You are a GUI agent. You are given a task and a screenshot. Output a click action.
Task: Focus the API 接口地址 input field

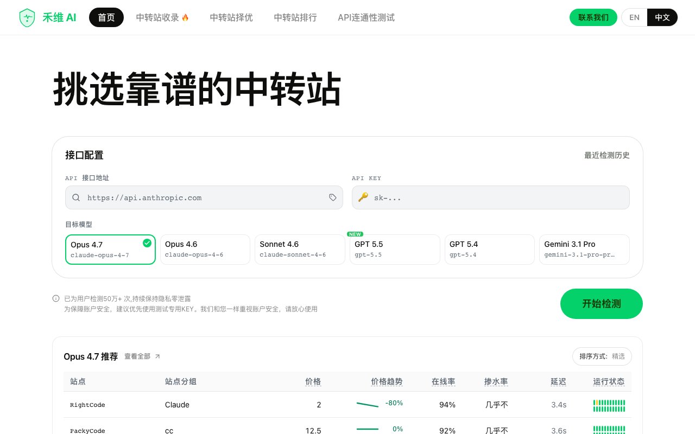[x=204, y=197]
